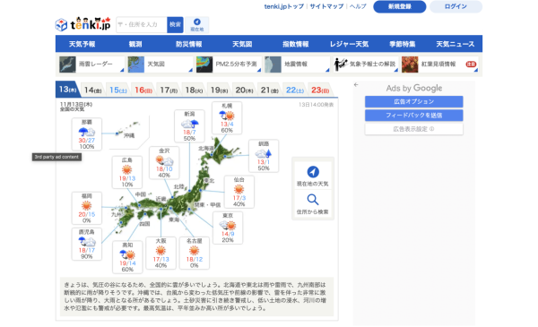This screenshot has height=327, width=538.
Task: Open 気象予報士の解説 forecaster commentary
Action: point(366,65)
